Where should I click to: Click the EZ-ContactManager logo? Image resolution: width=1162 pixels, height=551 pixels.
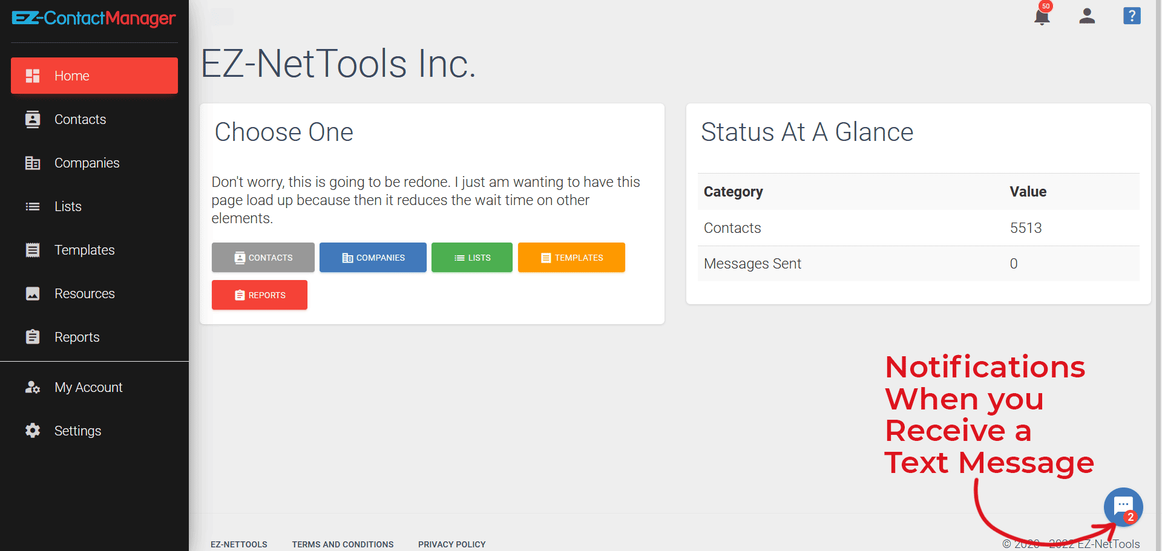click(x=94, y=18)
